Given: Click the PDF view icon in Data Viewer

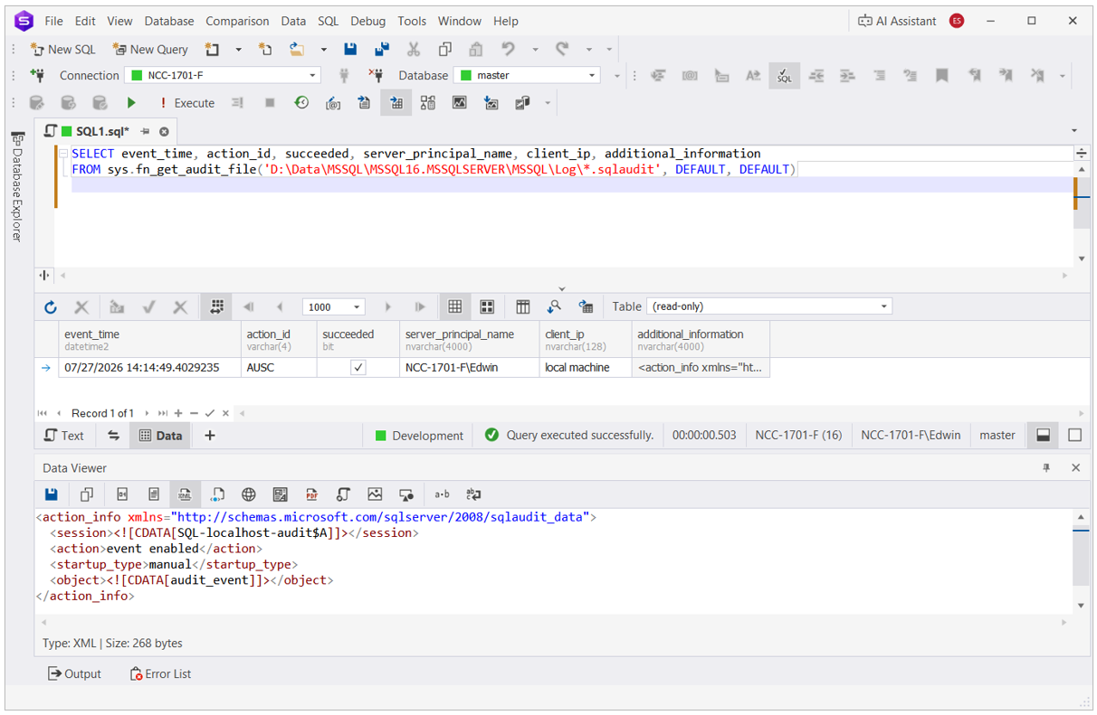Looking at the screenshot, I should [x=311, y=494].
